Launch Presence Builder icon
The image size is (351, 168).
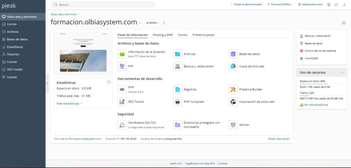tap(233, 89)
